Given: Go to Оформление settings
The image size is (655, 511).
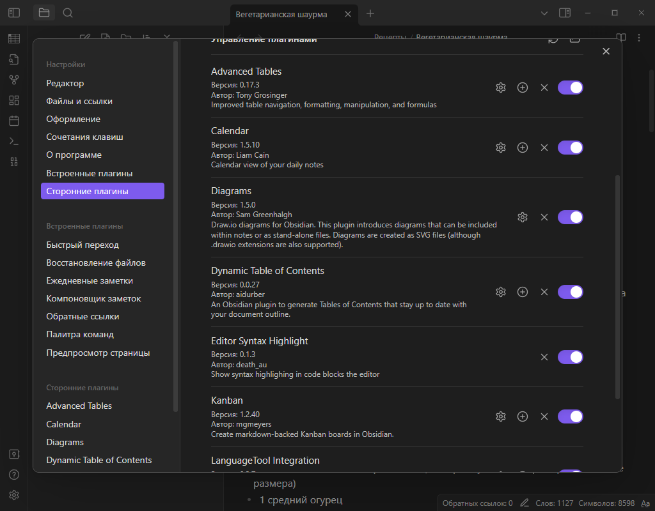Looking at the screenshot, I should 102,119.
